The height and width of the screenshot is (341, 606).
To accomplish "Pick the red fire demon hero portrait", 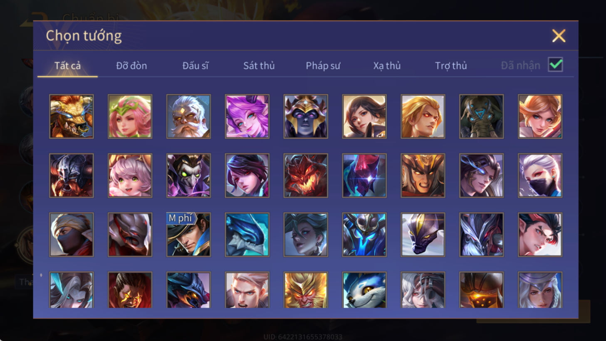I will pos(306,175).
